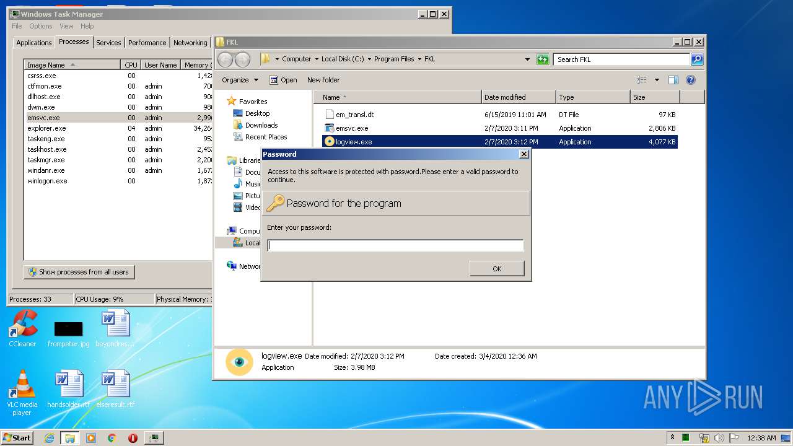
Task: Open the CCleaner desktop shortcut
Action: pyautogui.click(x=22, y=328)
